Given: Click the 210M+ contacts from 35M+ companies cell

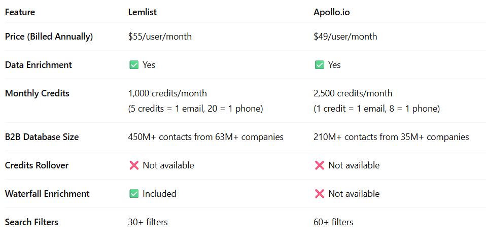Looking at the screenshot, I should (391, 137).
